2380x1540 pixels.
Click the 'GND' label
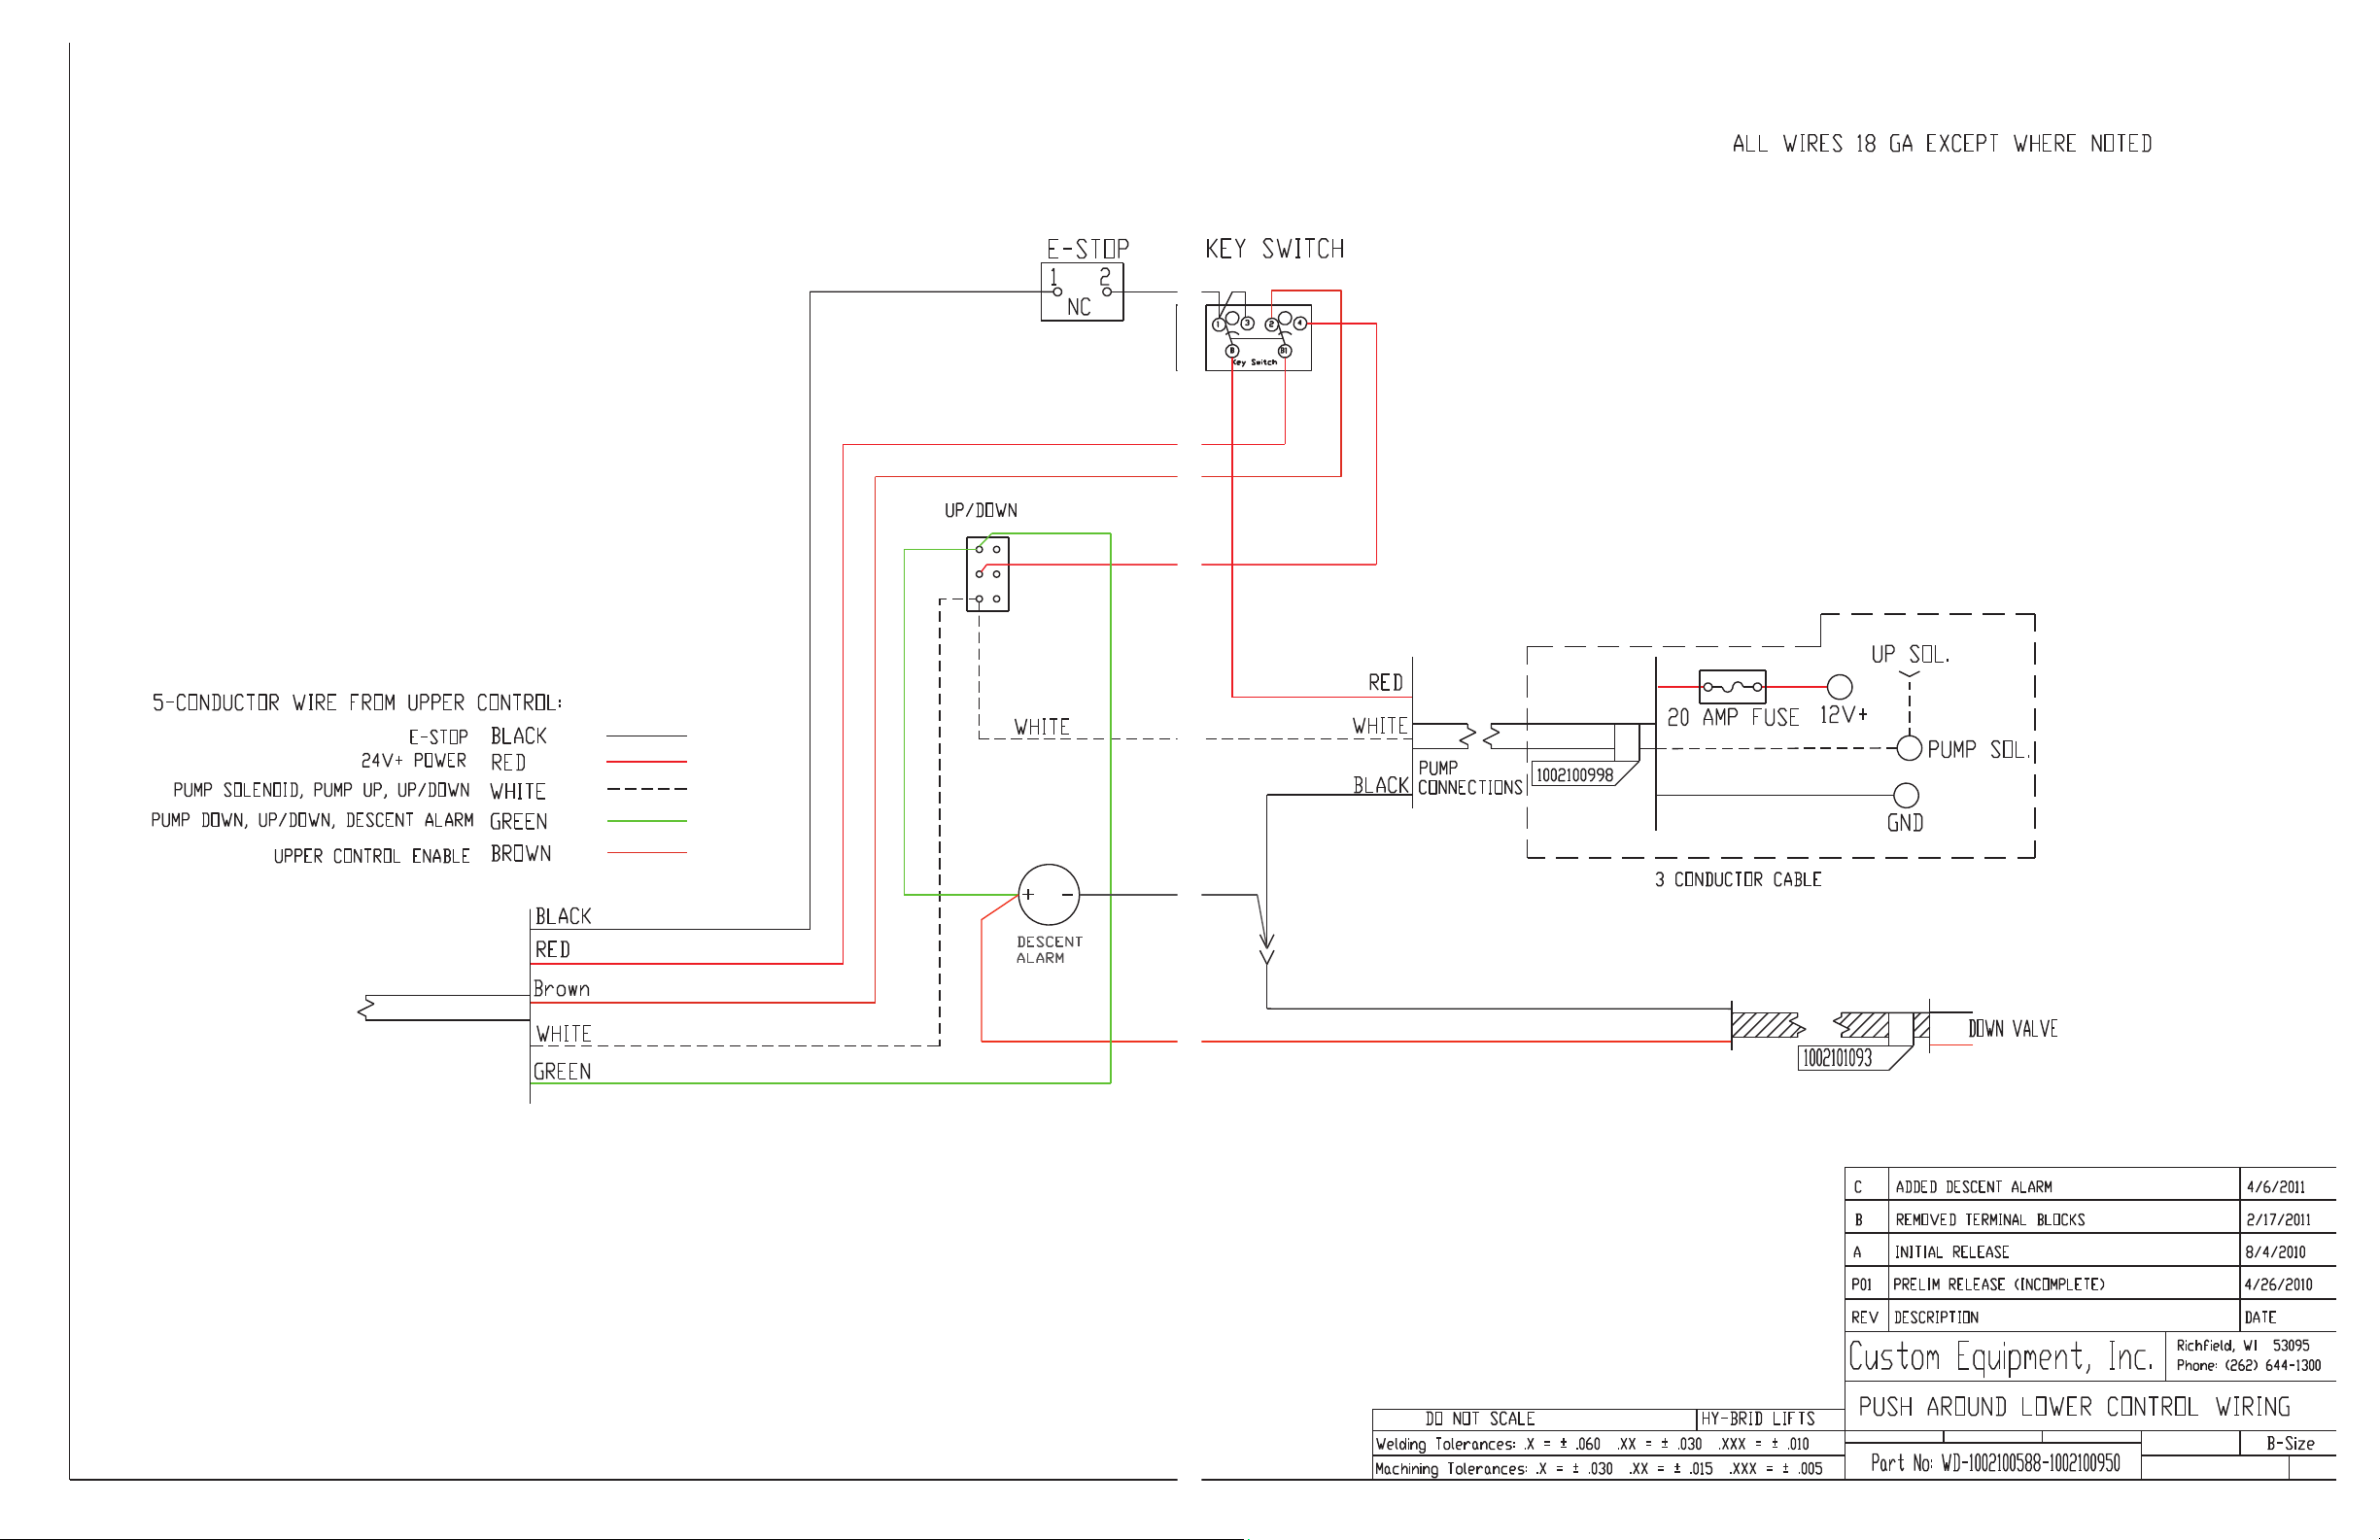coord(1905,822)
